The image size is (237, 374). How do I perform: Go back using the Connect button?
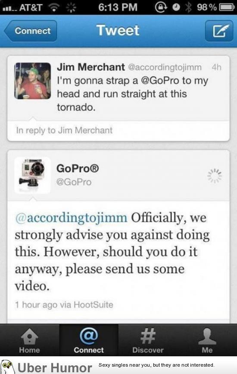31,31
